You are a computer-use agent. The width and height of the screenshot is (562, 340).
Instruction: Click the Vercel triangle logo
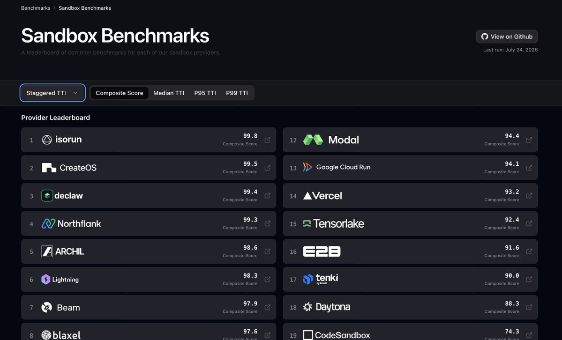pyautogui.click(x=307, y=196)
